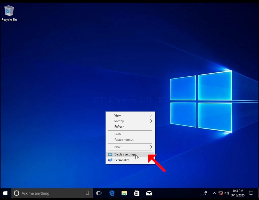
Task: Click the microphone icon in search box
Action: tap(87, 193)
